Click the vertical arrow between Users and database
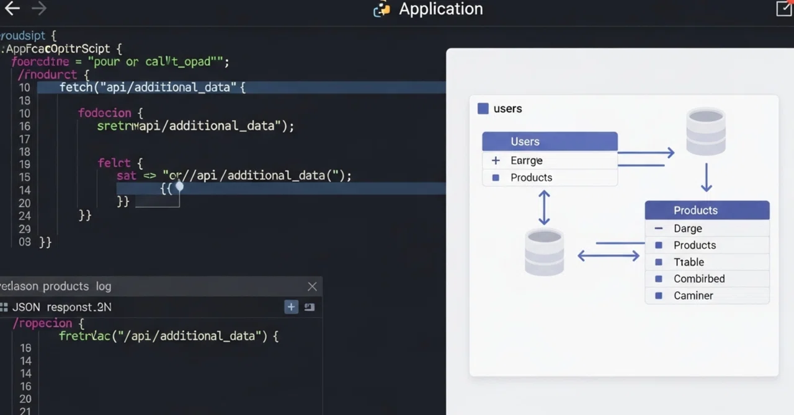 544,207
